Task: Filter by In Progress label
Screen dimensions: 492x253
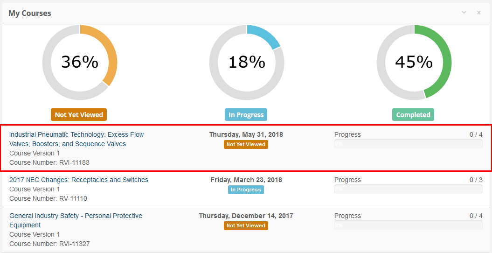Action: 246,115
